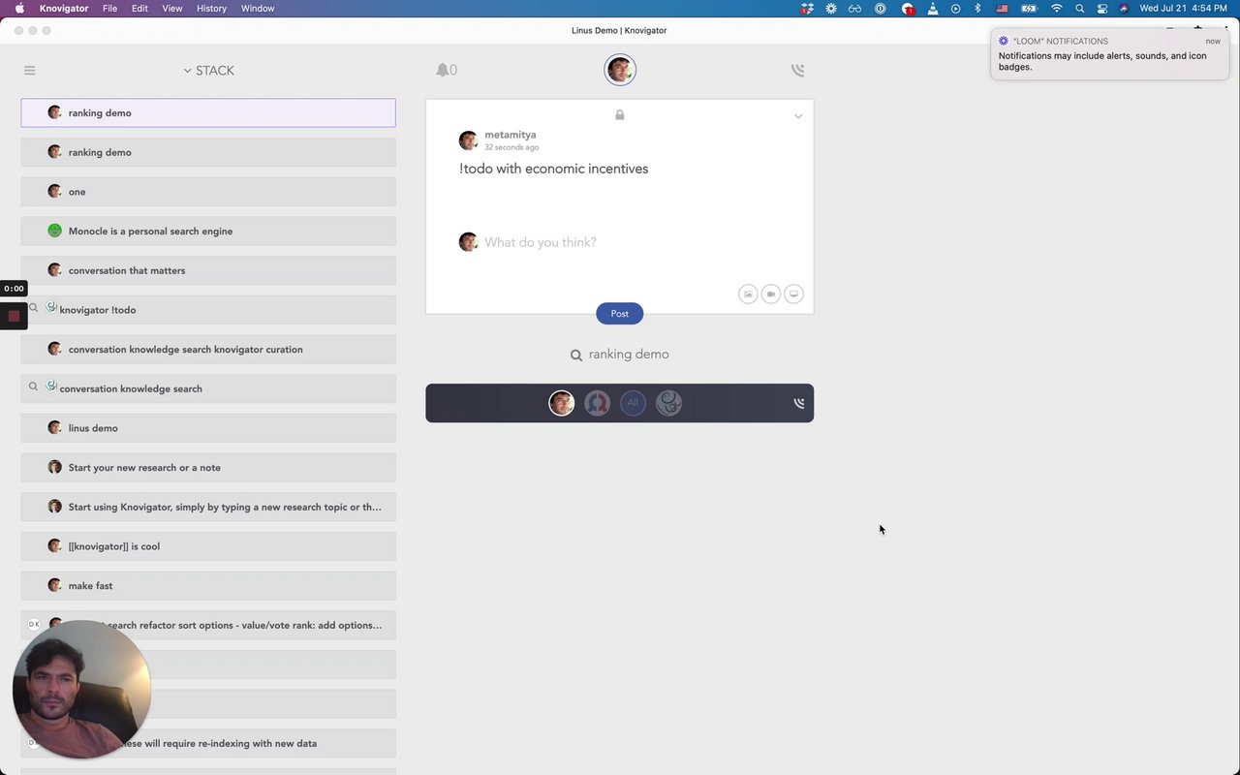Select the second ranking demo stack item
This screenshot has height=775, width=1240.
click(208, 152)
